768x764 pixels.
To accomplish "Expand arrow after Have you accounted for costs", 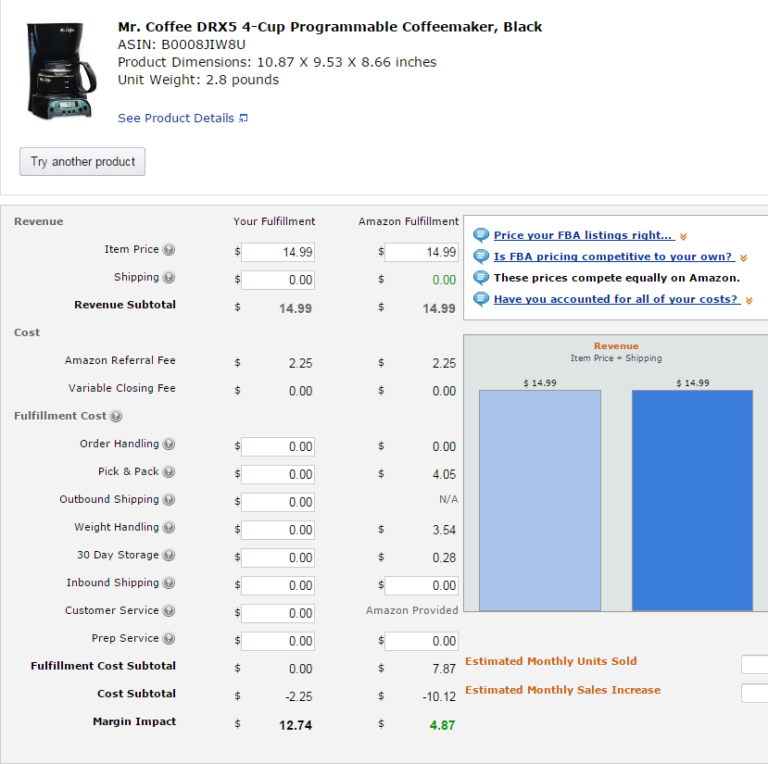I will [749, 301].
